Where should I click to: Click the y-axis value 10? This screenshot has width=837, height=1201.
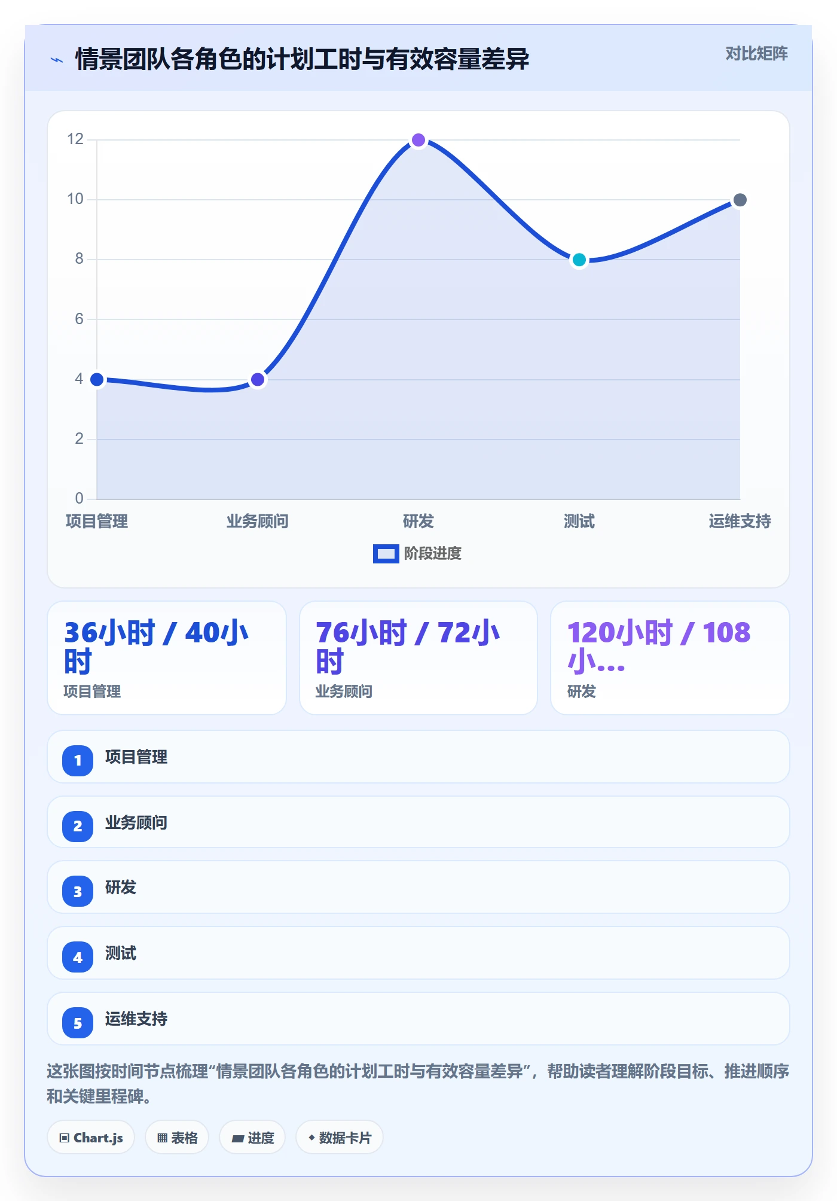coord(75,199)
